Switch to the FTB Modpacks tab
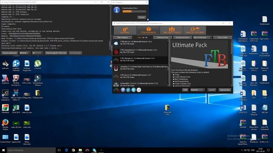Viewport: 273px width, 153px height. [148, 30]
